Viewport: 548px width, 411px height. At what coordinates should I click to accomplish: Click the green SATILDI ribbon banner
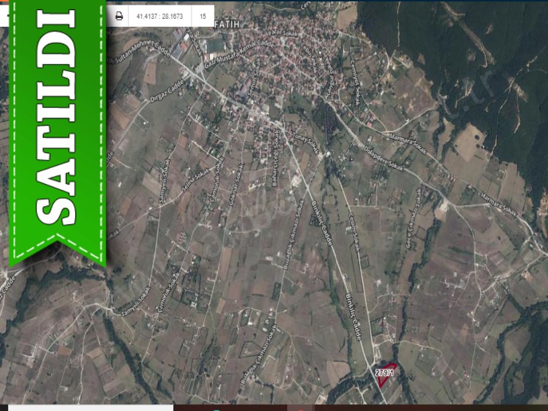pyautogui.click(x=56, y=128)
